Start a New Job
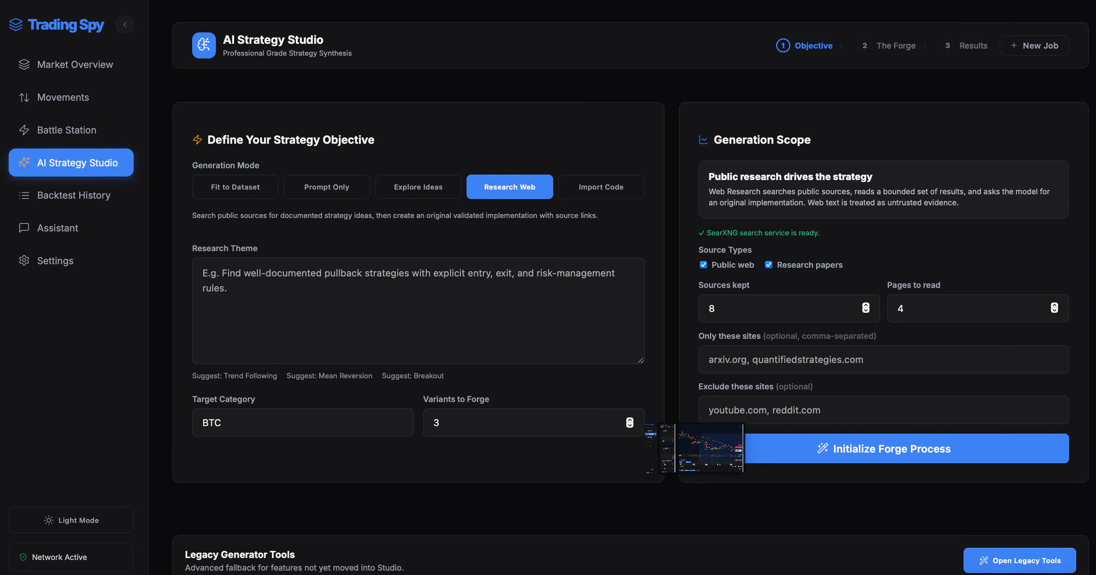 pyautogui.click(x=1034, y=45)
